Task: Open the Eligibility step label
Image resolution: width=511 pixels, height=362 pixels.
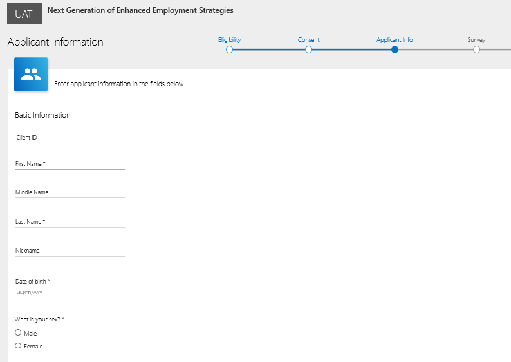Action: (229, 40)
